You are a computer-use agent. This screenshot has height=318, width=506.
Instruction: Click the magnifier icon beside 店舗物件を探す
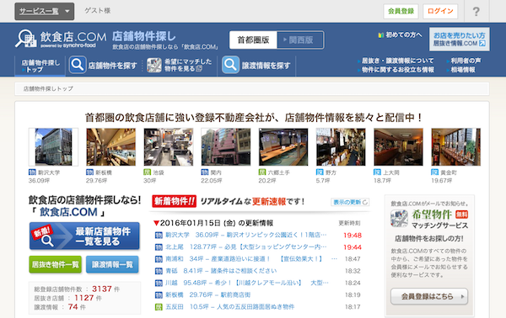78,65
